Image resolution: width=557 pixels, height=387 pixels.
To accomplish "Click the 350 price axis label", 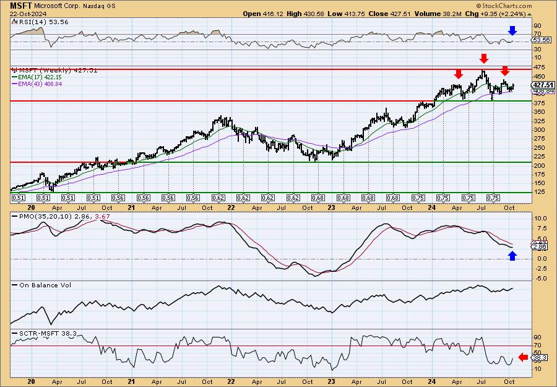I will (x=538, y=112).
